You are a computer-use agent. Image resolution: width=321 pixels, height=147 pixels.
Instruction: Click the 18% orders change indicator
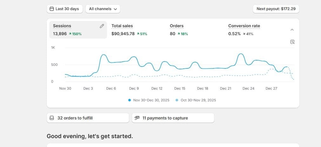click(183, 34)
